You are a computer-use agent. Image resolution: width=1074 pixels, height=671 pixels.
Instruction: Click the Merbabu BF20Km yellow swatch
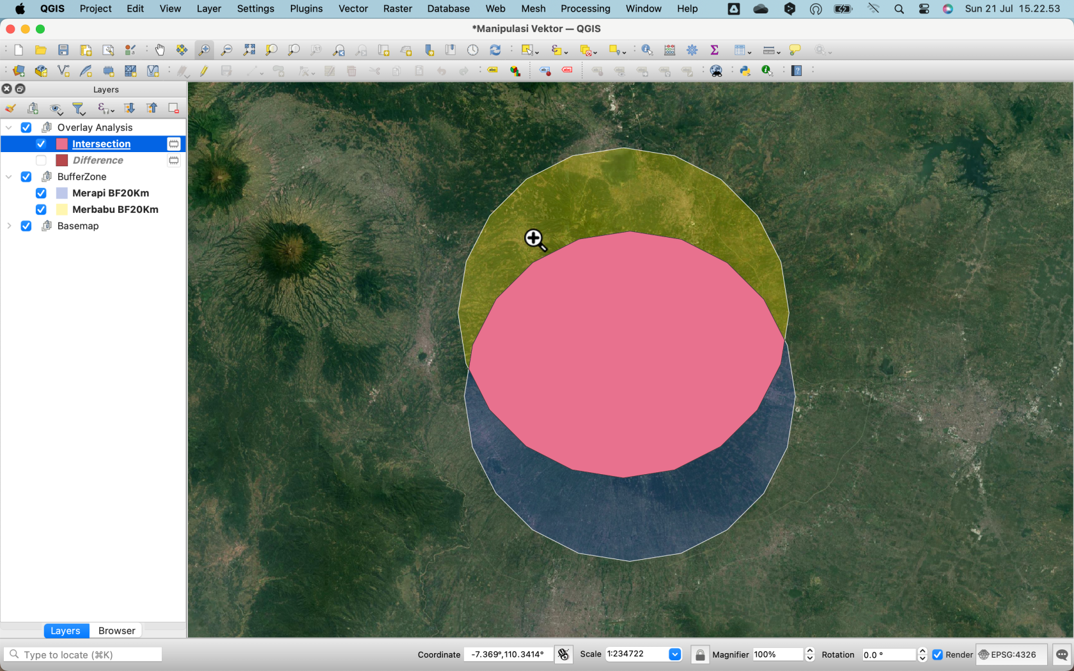click(x=62, y=210)
